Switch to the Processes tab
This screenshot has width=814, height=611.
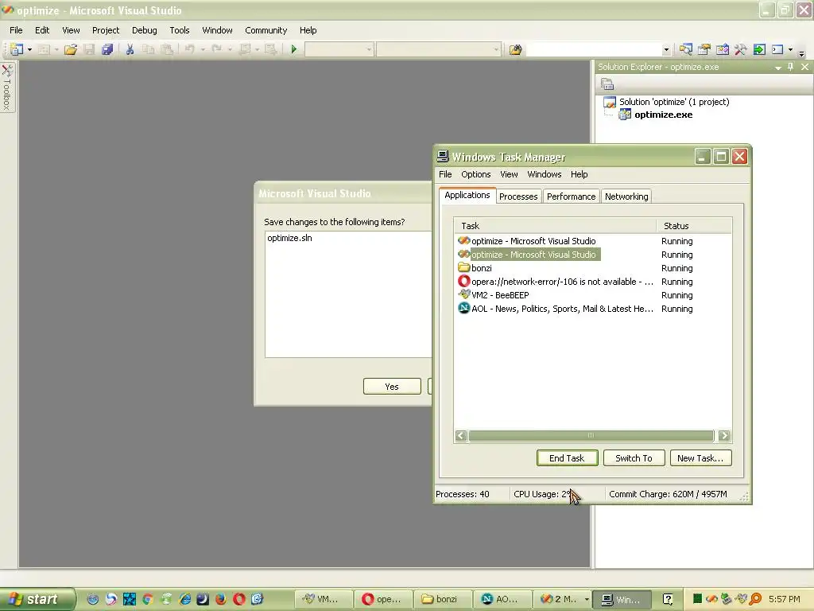point(518,197)
